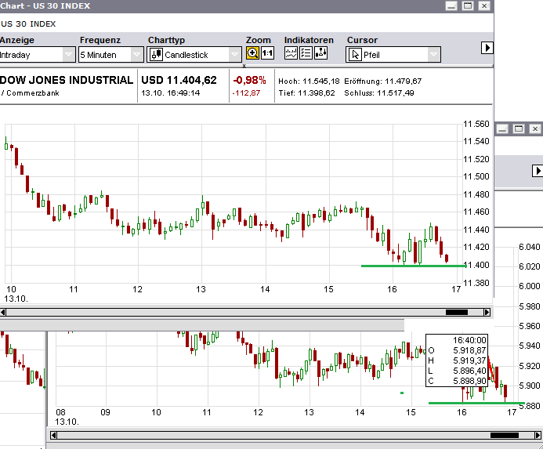Screen dimensions: 543x449
Task: Click the 13.10. 16:49:14 timestamp
Action: [x=170, y=92]
